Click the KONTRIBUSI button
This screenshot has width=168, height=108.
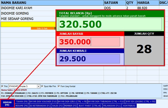pyautogui.click(x=129, y=106)
